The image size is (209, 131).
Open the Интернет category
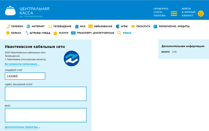pos(38,26)
